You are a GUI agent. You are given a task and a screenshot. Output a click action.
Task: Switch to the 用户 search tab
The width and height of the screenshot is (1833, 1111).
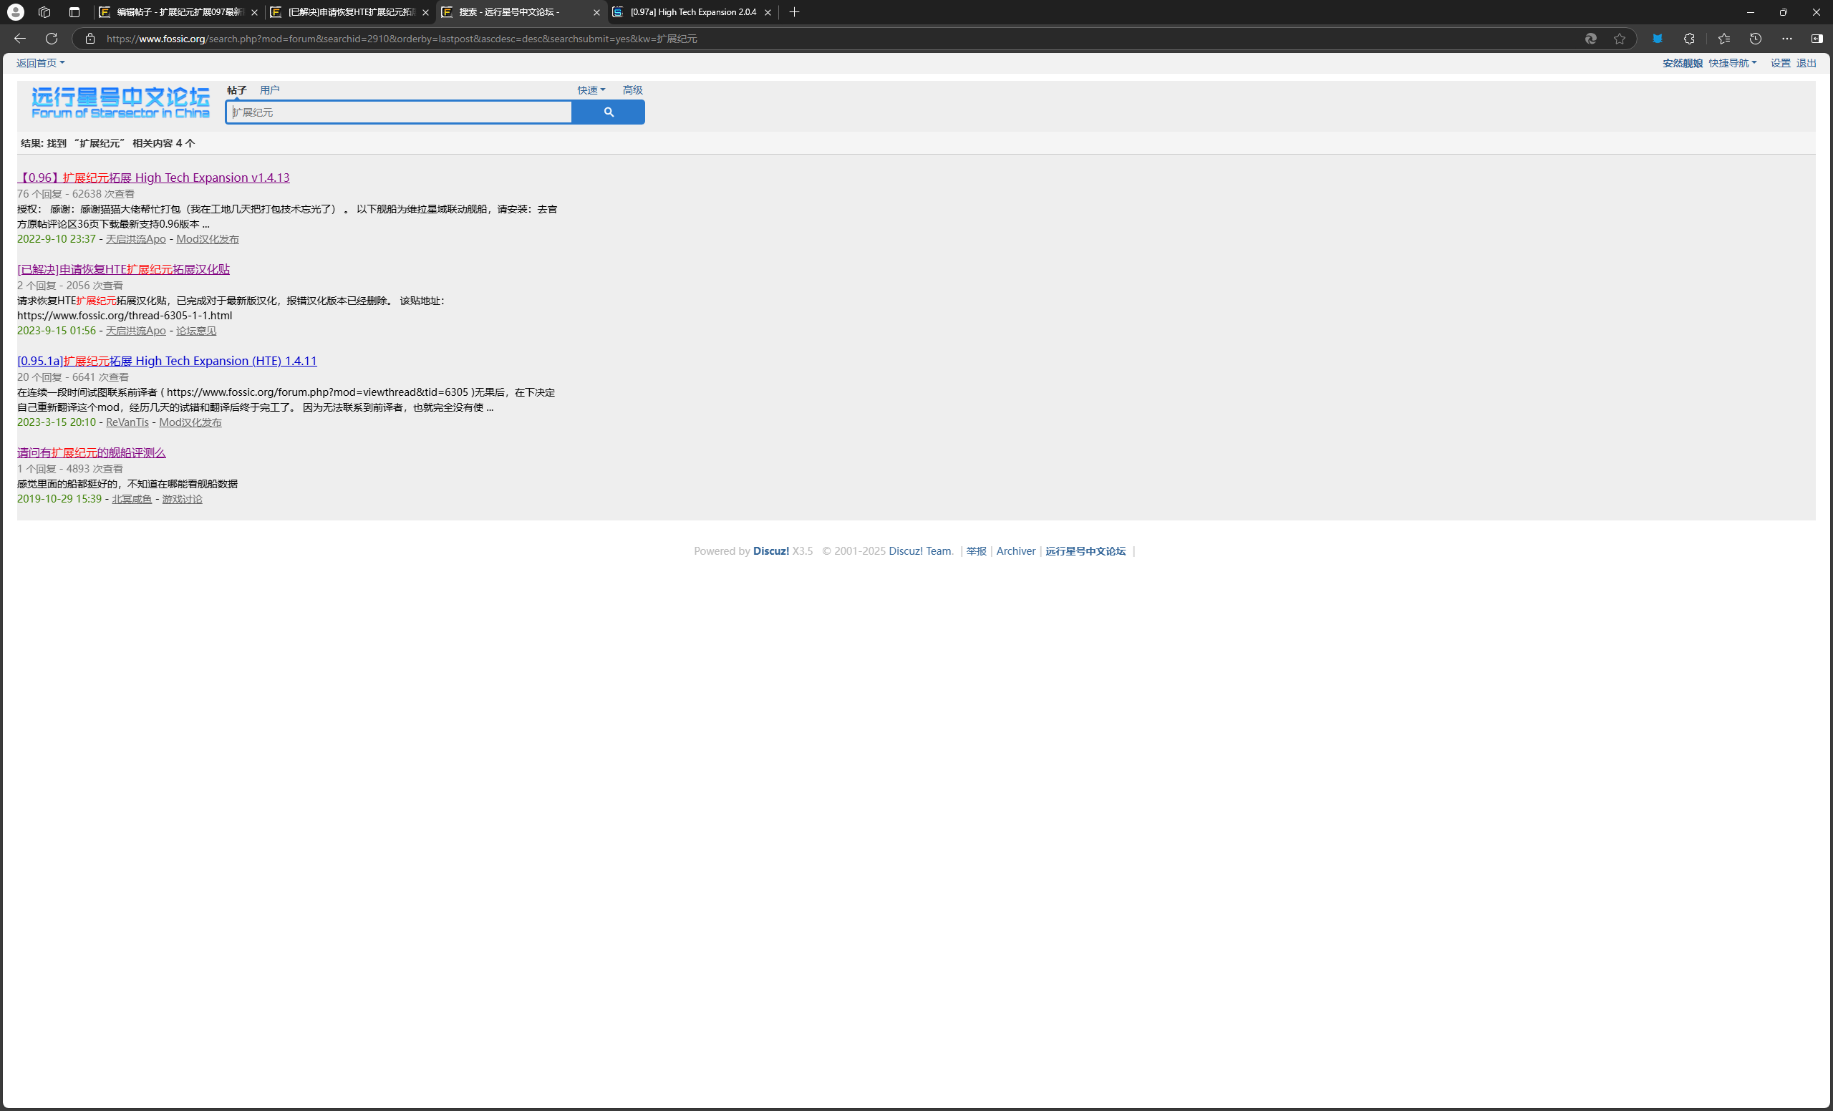[269, 90]
